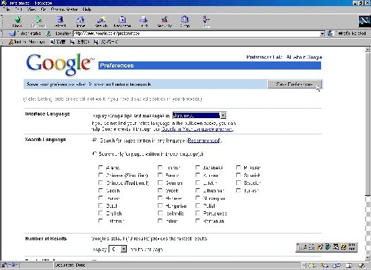This screenshot has height=270, width=371.
Task: Click the Stop loading icon
Action: 206,22
